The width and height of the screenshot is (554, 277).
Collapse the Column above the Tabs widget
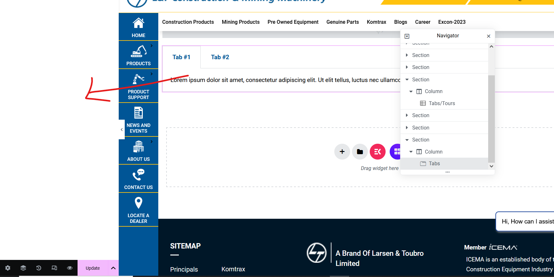(411, 152)
